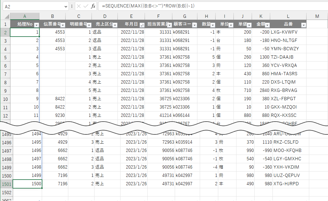
Task: Select column H header
Action: pos(206,16)
